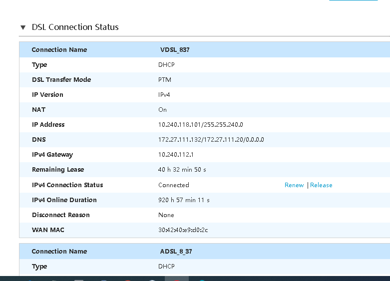Click the DNS servers value

(x=211, y=140)
